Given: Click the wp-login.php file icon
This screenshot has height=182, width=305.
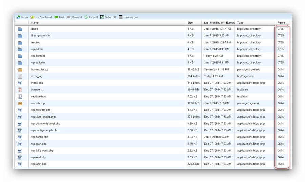Looking at the screenshot, I should click(x=20, y=164).
